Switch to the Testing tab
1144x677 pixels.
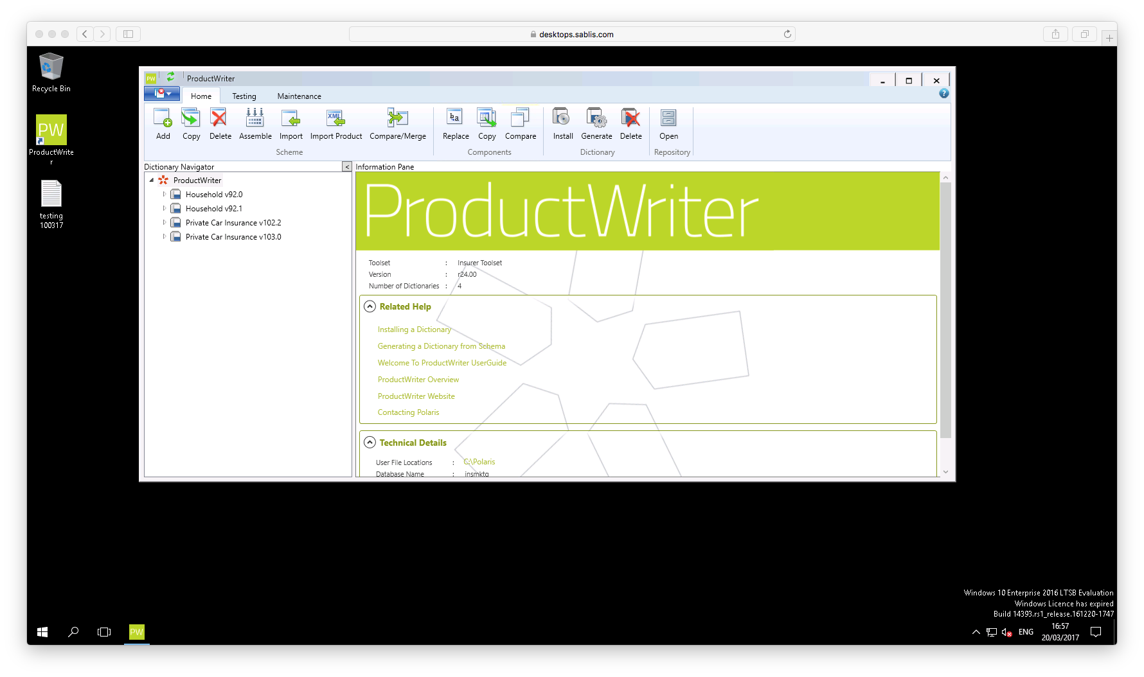coord(244,96)
